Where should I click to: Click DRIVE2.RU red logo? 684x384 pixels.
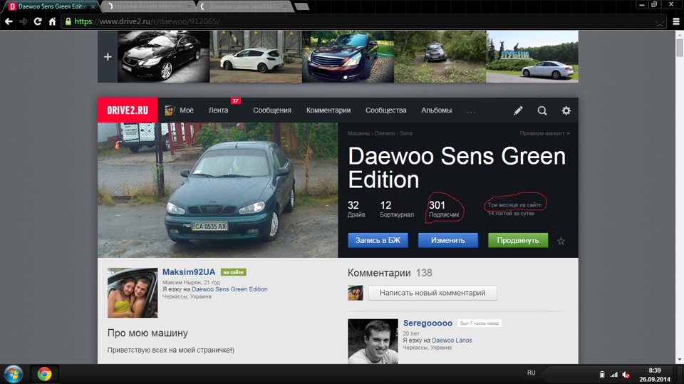tap(128, 110)
